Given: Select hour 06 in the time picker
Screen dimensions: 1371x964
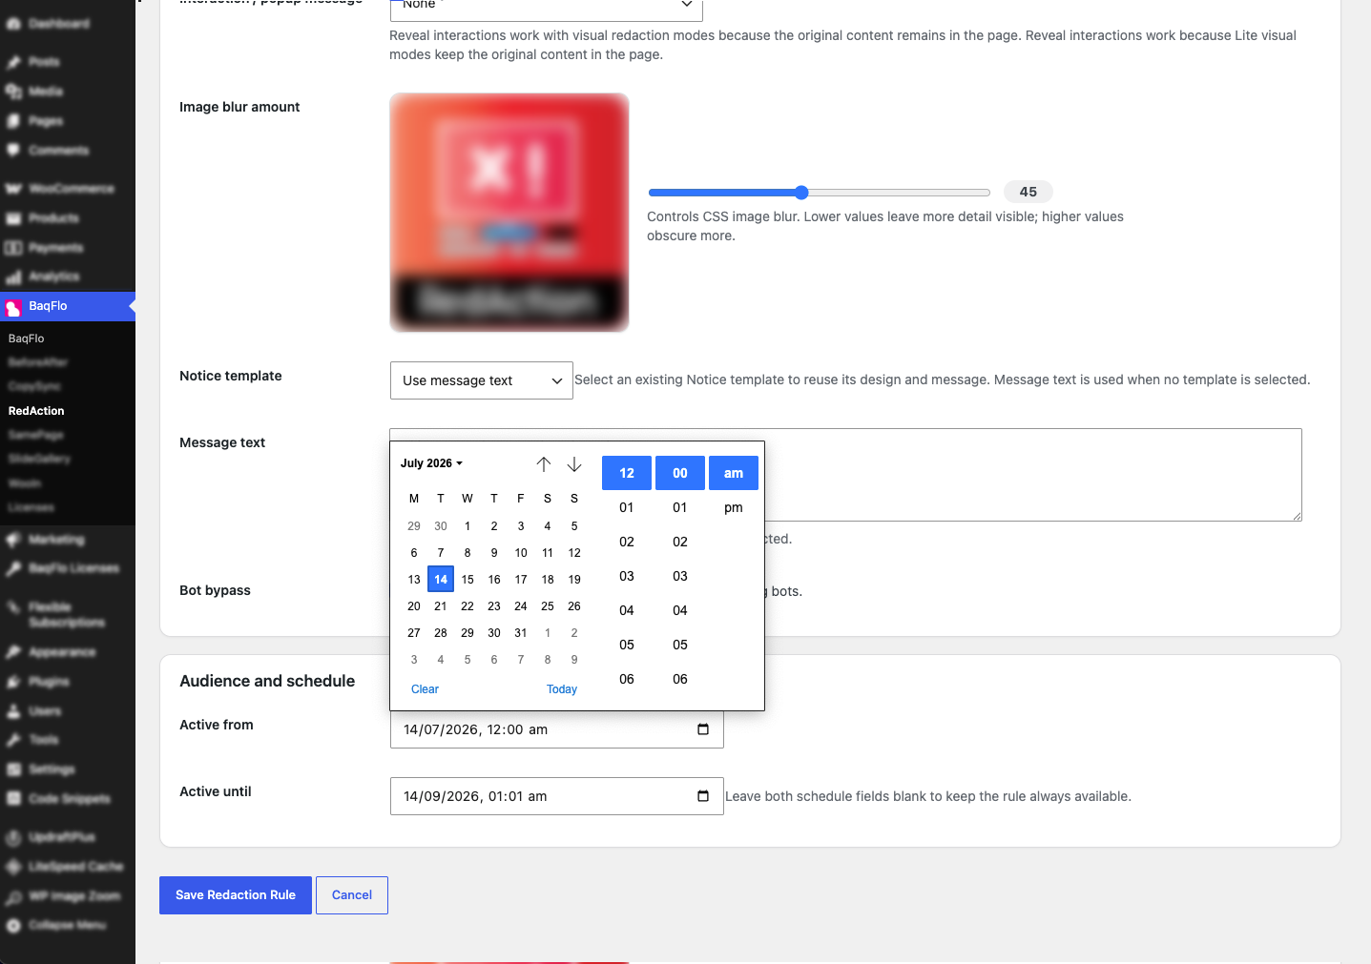Looking at the screenshot, I should [627, 679].
